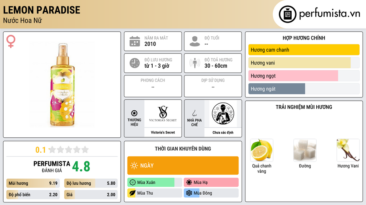Image resolution: width=366 pixels, height=205 pixels.
Task: Select the Mùa Xuân season bar
Action: (154, 183)
